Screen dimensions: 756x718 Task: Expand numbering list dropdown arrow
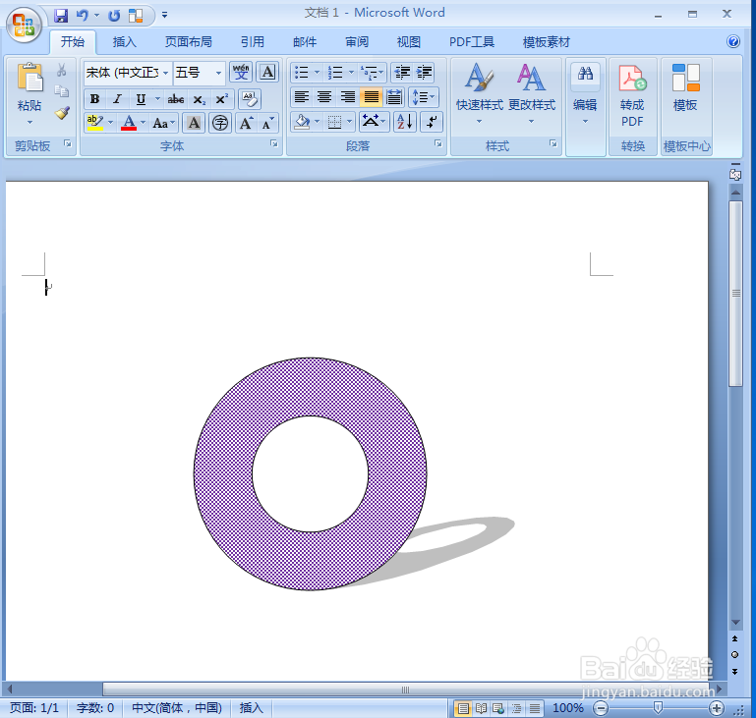pos(351,73)
